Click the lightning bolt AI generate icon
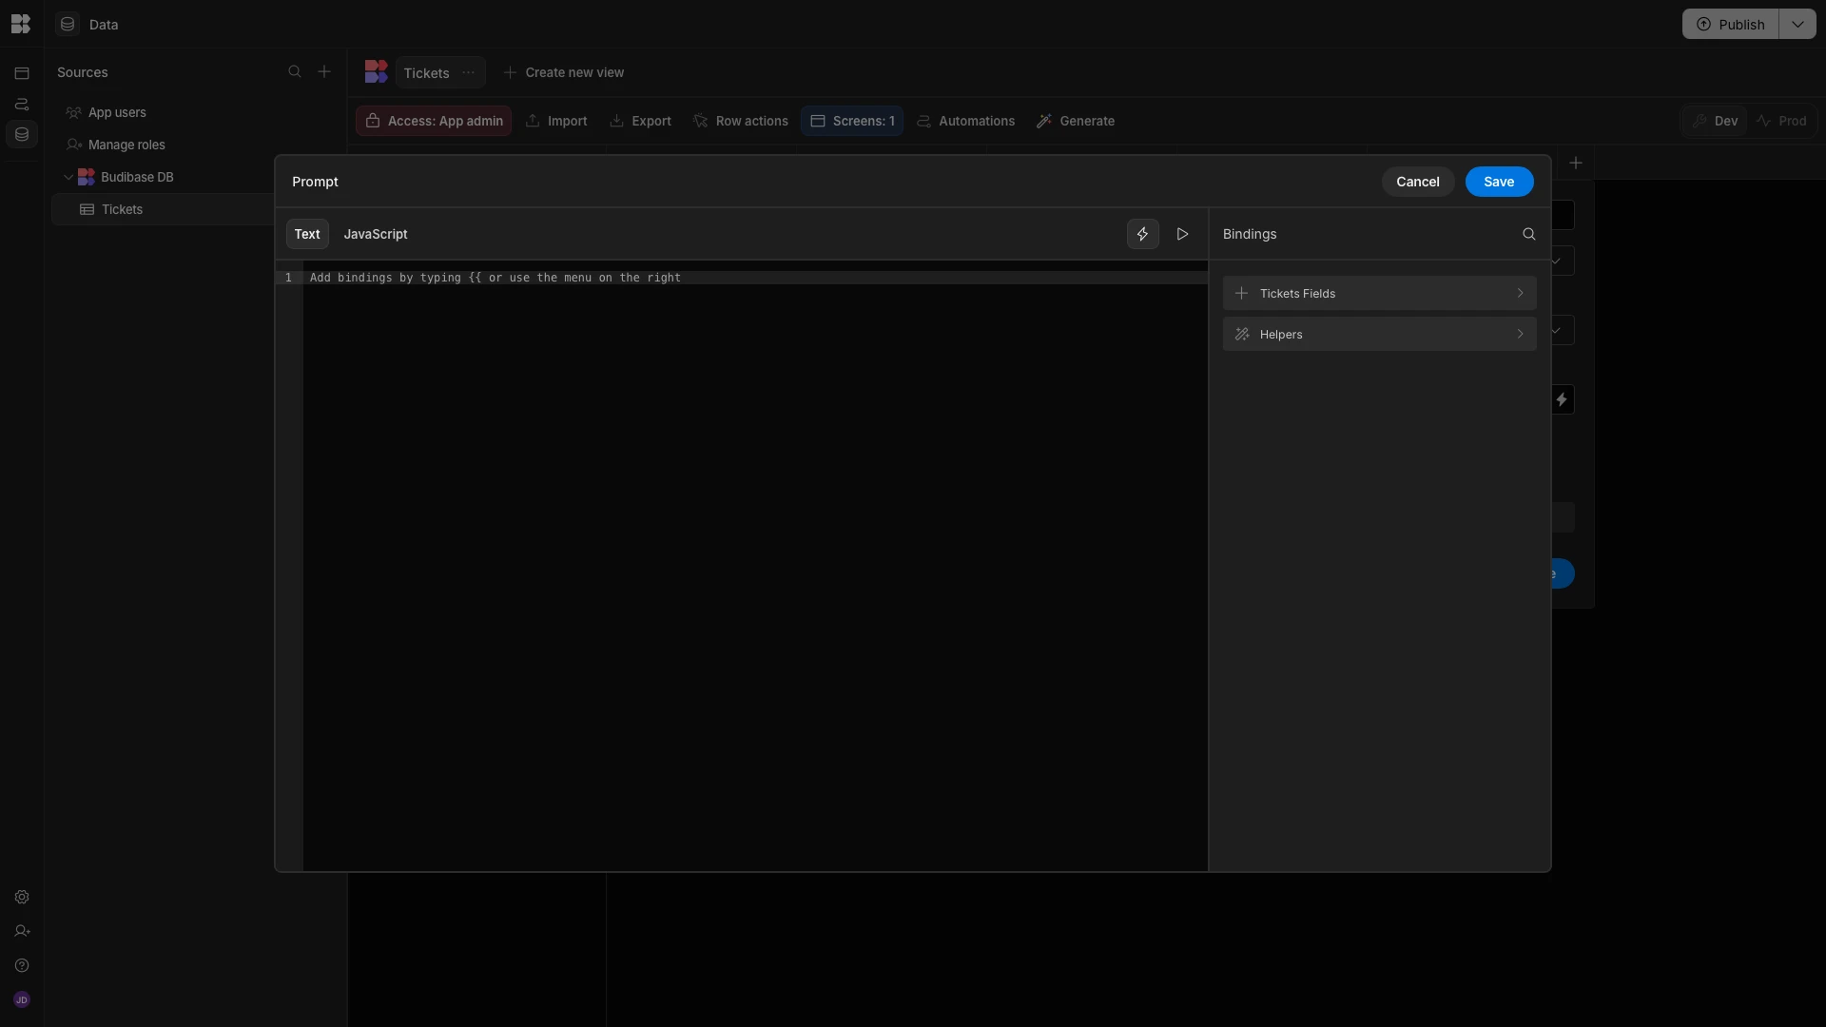This screenshot has height=1027, width=1826. point(1142,234)
